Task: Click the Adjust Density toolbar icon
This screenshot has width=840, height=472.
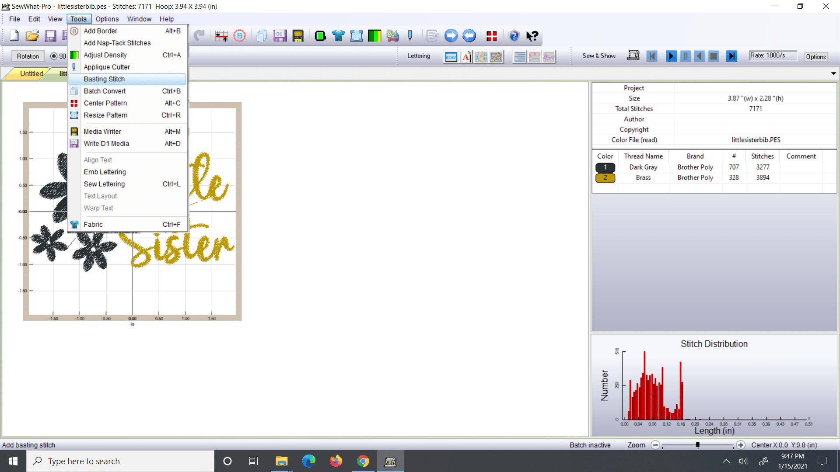Action: point(374,36)
